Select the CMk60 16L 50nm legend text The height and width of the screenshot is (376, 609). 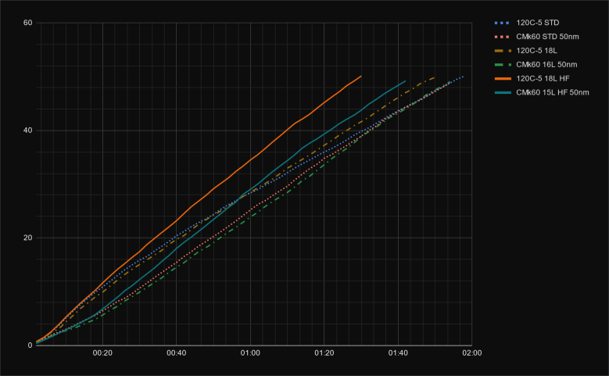coord(549,64)
